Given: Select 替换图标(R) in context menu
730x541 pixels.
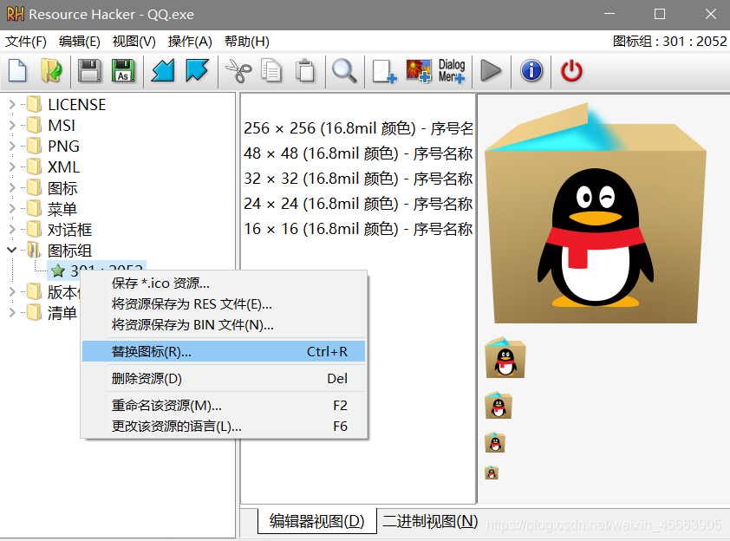Looking at the screenshot, I should click(224, 351).
